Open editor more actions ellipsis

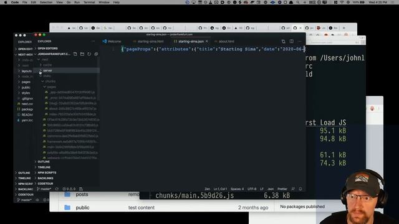[x=299, y=41]
